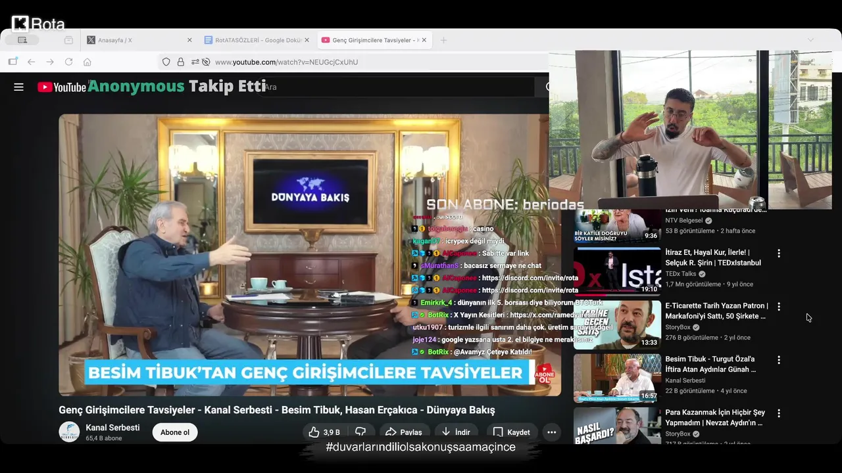Open Kanal Serbesti channel avatar

pyautogui.click(x=69, y=432)
